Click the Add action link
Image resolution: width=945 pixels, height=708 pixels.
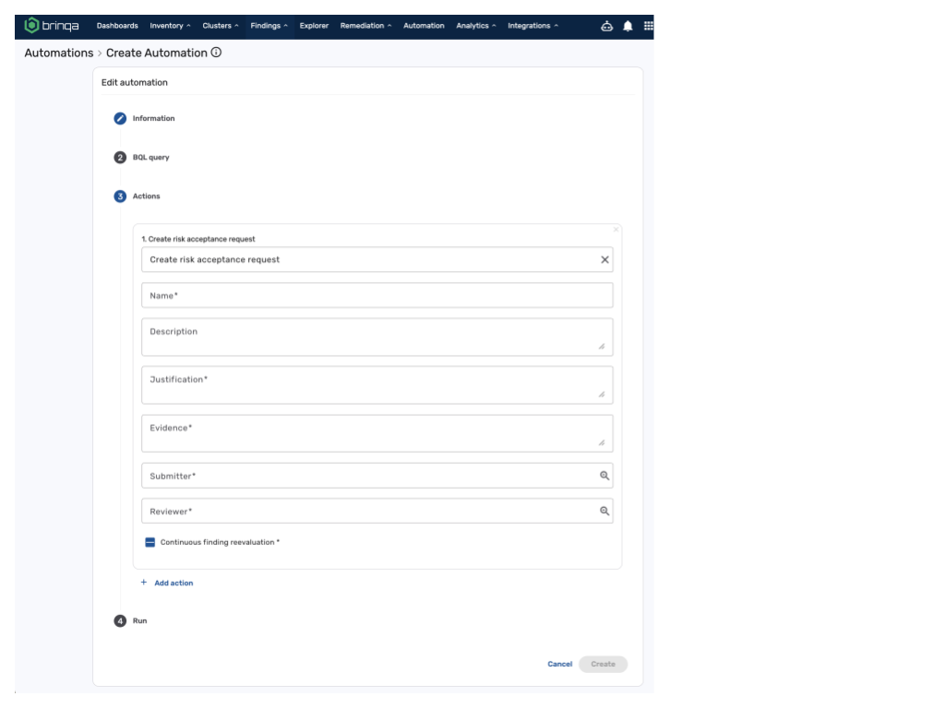point(173,583)
